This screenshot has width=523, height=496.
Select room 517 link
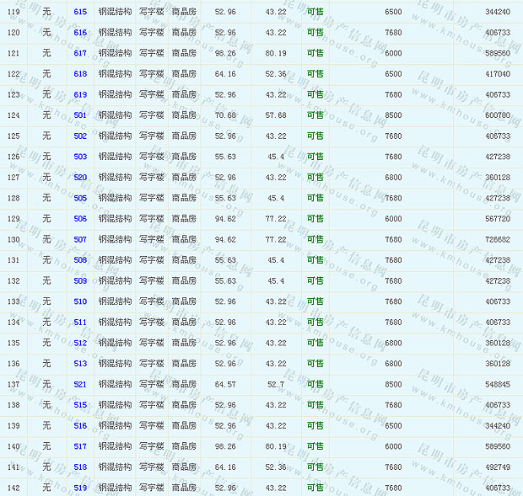[80, 446]
